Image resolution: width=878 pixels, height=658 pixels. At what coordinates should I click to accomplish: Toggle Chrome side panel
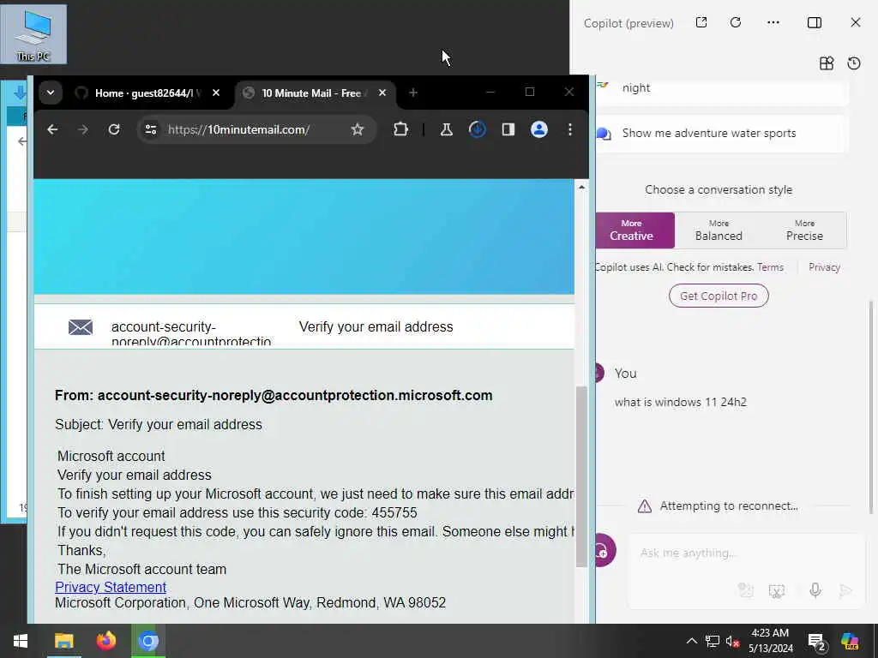(x=508, y=130)
